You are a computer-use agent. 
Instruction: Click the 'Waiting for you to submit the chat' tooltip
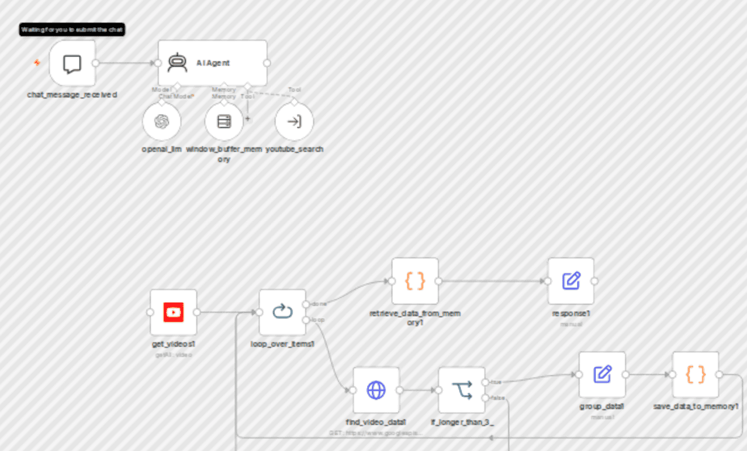click(x=72, y=29)
